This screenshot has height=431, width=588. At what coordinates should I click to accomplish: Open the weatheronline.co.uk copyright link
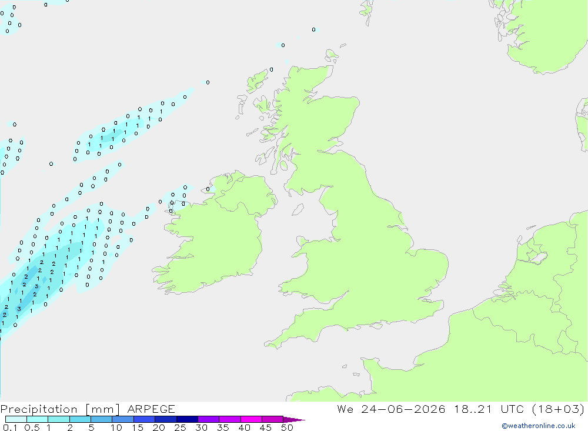[x=539, y=426]
